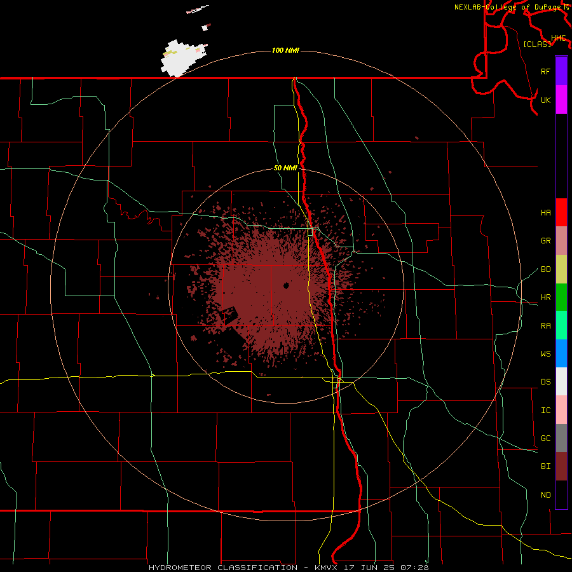This screenshot has width=572, height=572.
Task: Click the HR green legend swatch
Action: click(561, 297)
